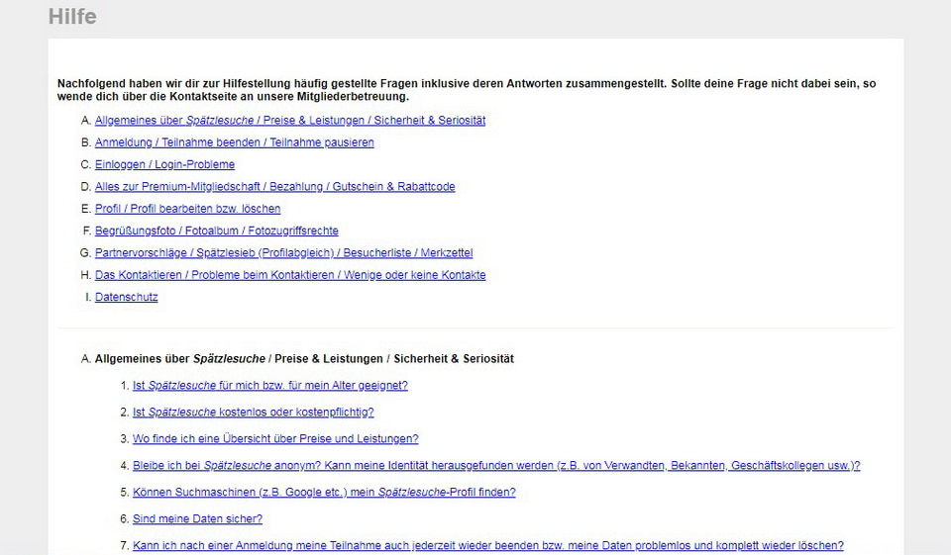Go to 'Einloggen / Login-Probleme' section
Viewport: 951px width, 555px height.
[164, 164]
